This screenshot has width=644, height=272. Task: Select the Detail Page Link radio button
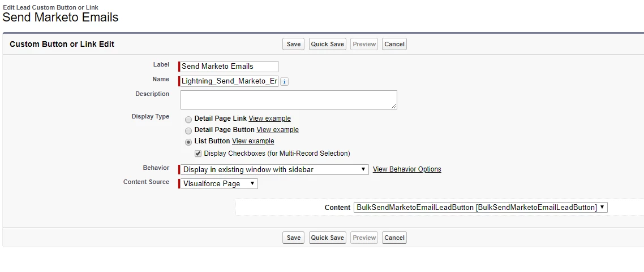[x=188, y=120]
